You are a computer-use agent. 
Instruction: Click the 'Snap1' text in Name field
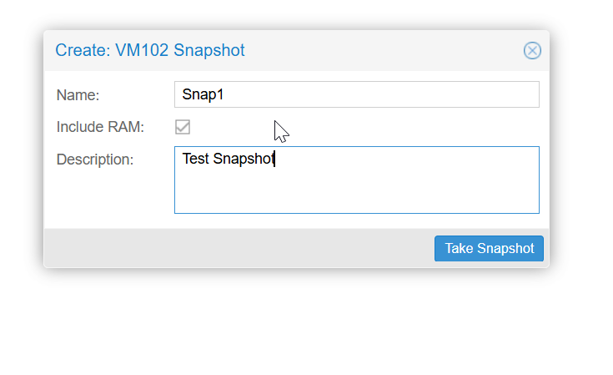(203, 94)
